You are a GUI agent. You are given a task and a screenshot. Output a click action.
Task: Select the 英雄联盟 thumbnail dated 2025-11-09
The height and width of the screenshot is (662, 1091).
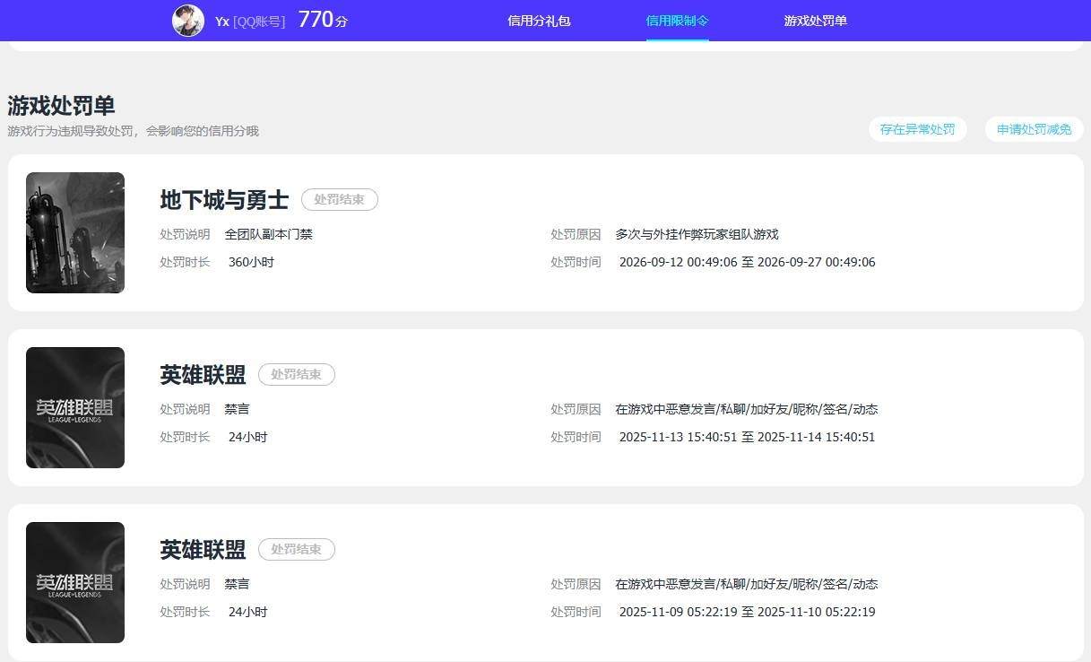click(75, 582)
